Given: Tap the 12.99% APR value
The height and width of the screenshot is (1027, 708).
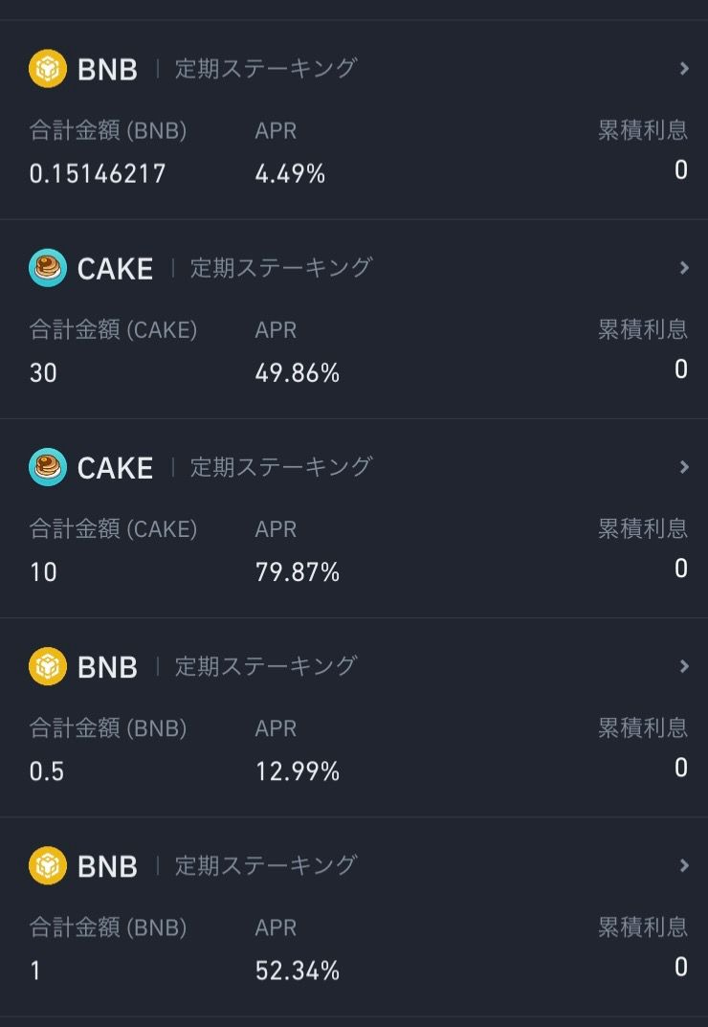Looking at the screenshot, I should (298, 771).
